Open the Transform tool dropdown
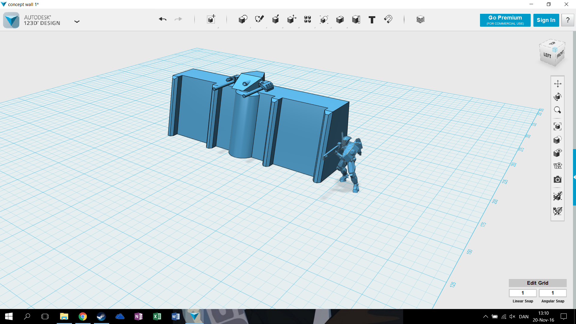 coord(211,19)
